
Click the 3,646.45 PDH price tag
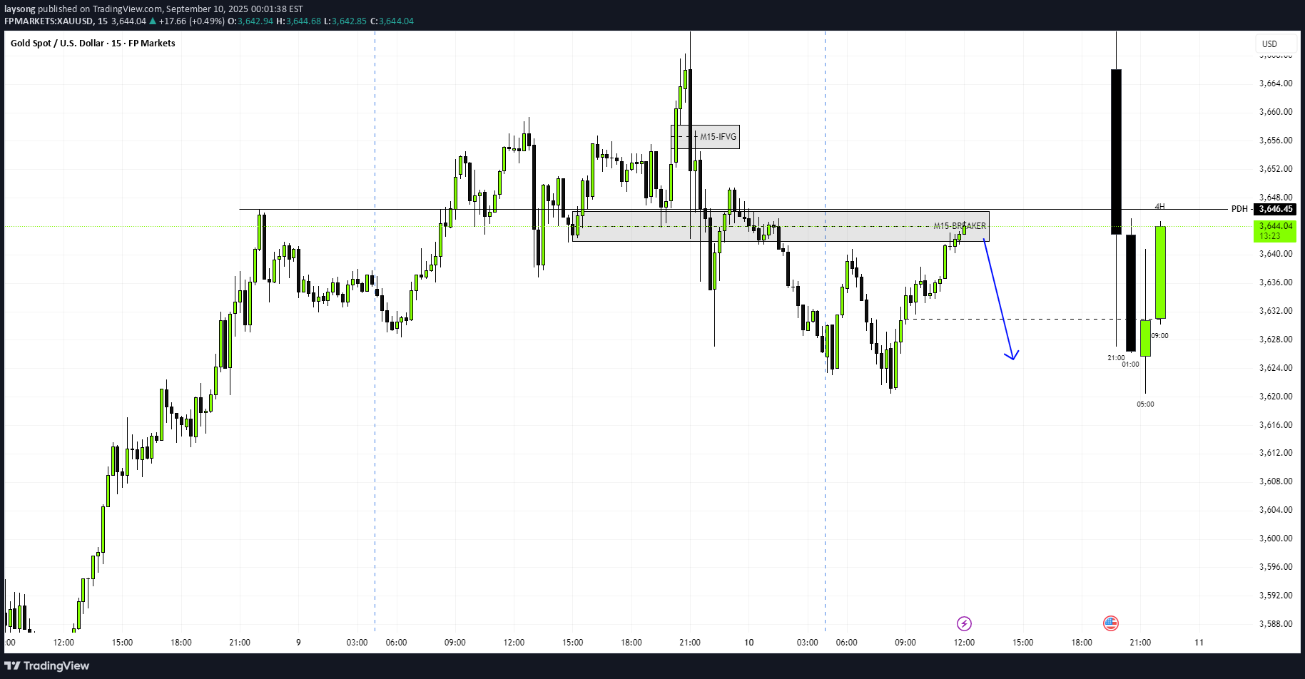pyautogui.click(x=1275, y=209)
